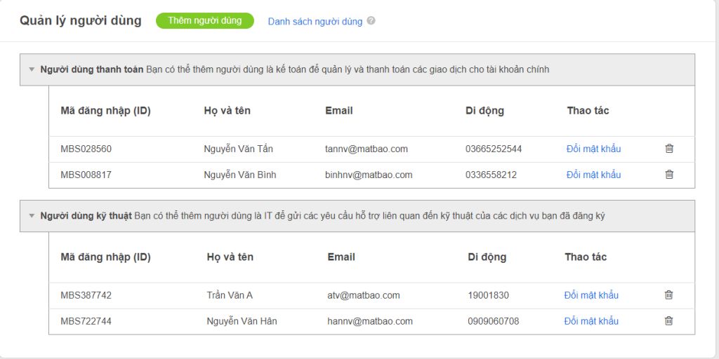The image size is (719, 359).
Task: Delete user Trần Văn A via trash icon
Action: tap(668, 295)
